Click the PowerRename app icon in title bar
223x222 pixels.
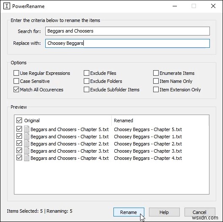[6, 6]
